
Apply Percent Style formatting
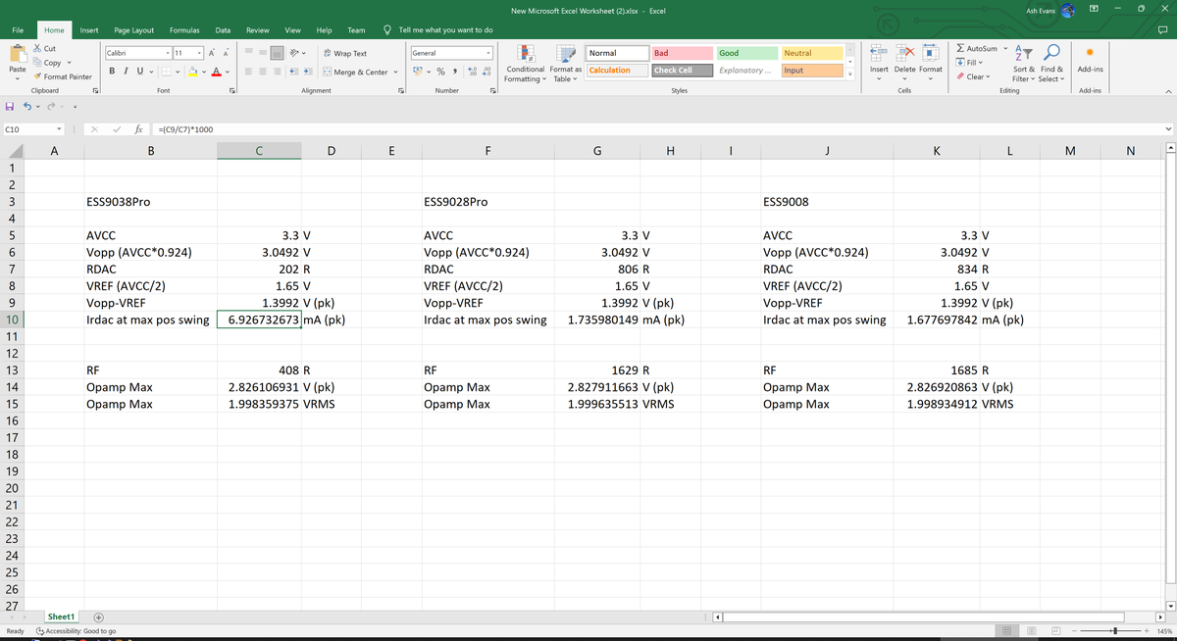pyautogui.click(x=441, y=72)
